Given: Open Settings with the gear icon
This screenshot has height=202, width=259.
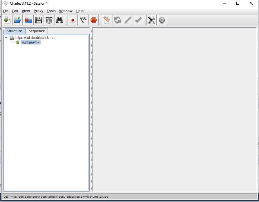Looking at the screenshot, I should [x=162, y=20].
